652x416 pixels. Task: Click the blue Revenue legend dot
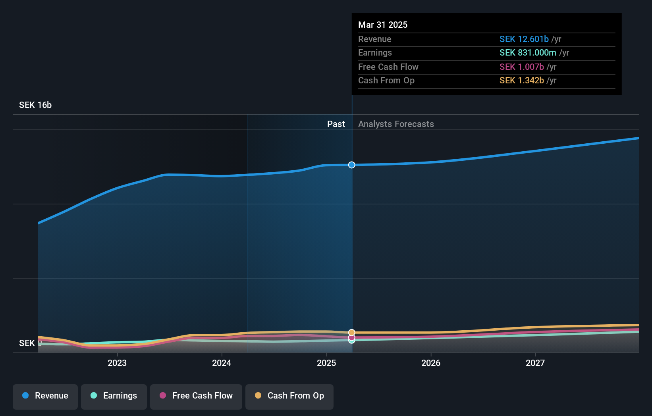click(25, 396)
